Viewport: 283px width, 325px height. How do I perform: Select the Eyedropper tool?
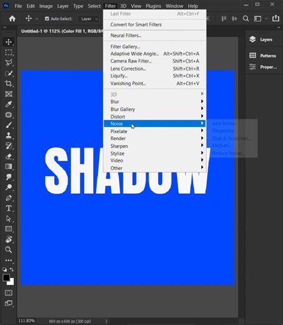(9, 104)
